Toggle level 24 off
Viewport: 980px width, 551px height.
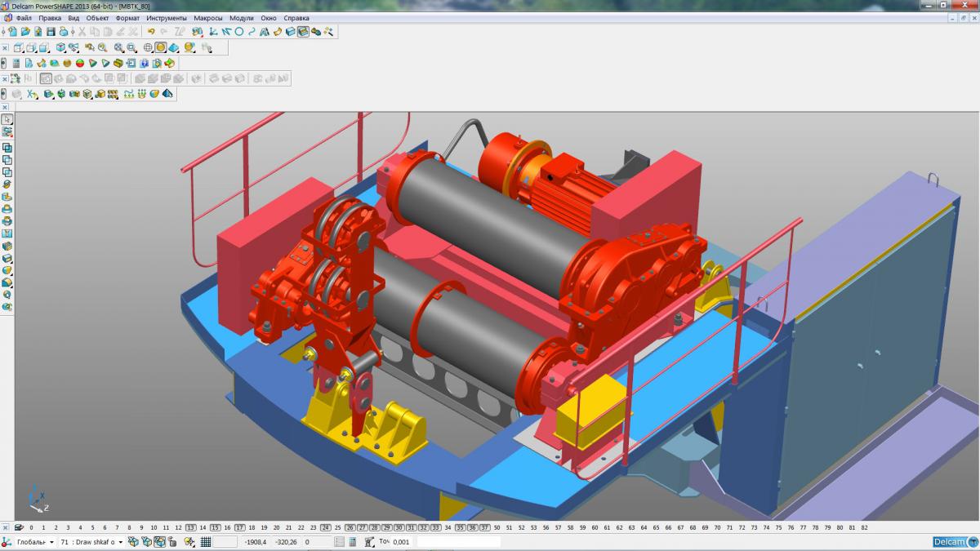click(325, 528)
